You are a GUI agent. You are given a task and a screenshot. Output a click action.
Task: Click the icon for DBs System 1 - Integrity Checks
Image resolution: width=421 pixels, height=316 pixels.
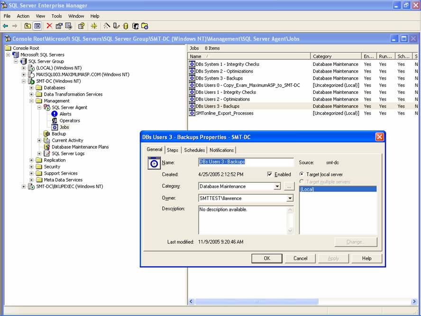(x=192, y=64)
